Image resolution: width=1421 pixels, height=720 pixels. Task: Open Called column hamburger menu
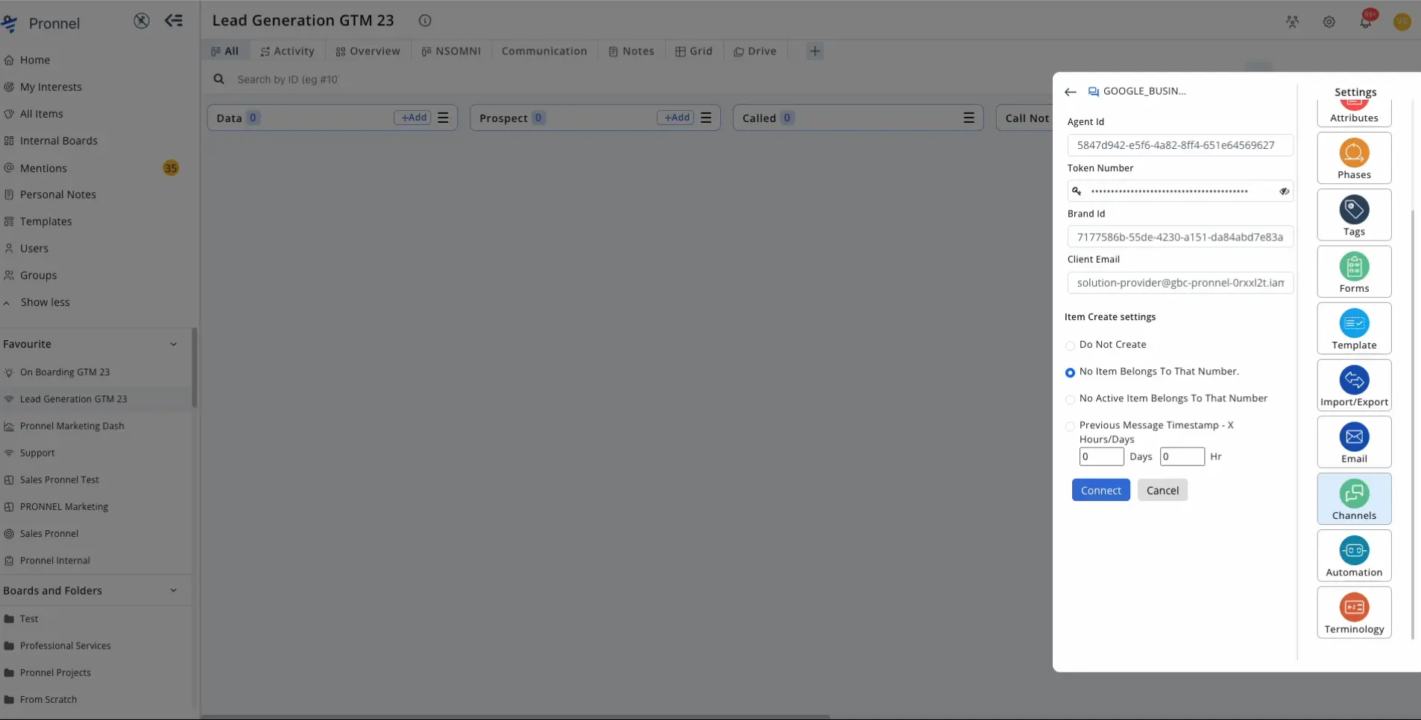click(968, 118)
